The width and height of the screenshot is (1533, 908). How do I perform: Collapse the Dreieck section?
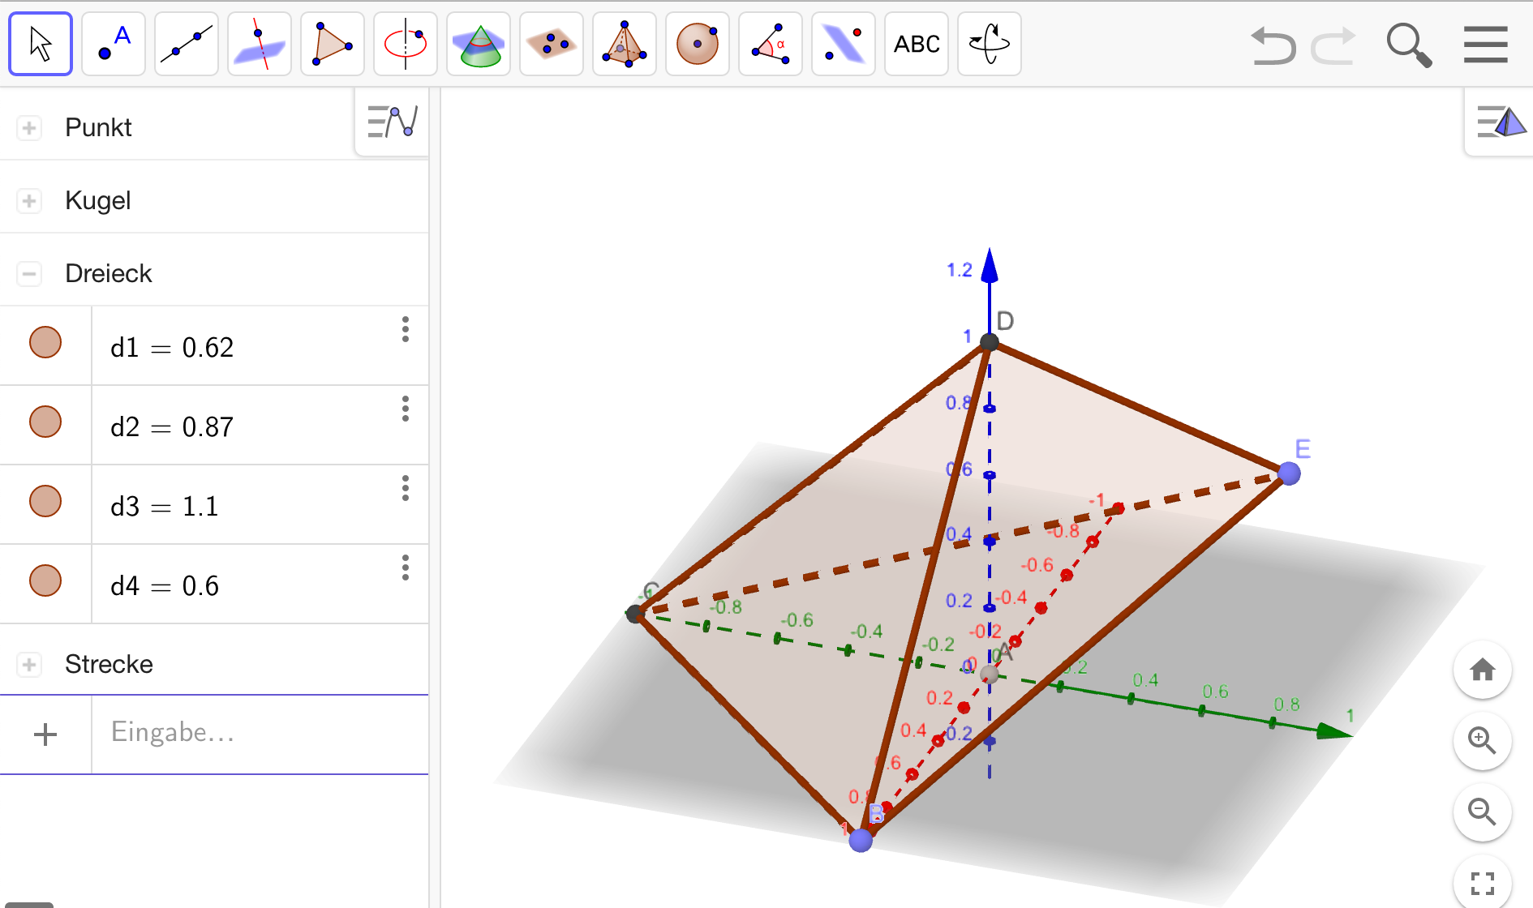click(29, 273)
